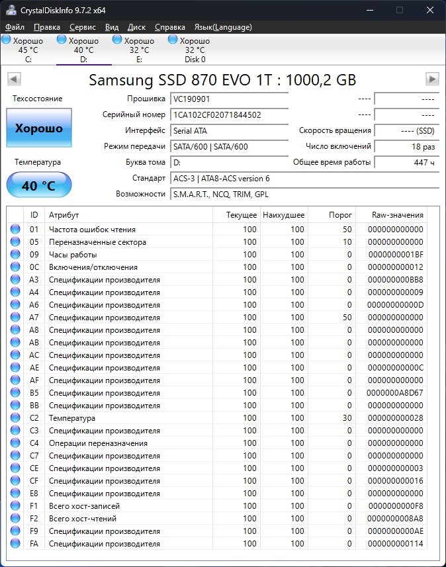446x567 pixels.
Task: Open the Сервис menu
Action: click(83, 27)
